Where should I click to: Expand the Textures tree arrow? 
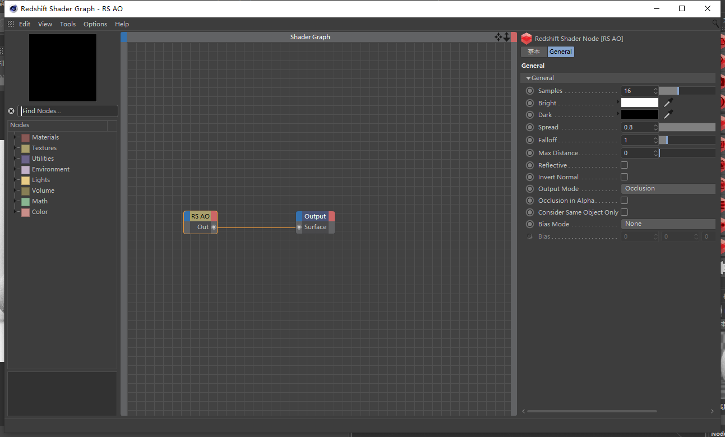(15, 148)
